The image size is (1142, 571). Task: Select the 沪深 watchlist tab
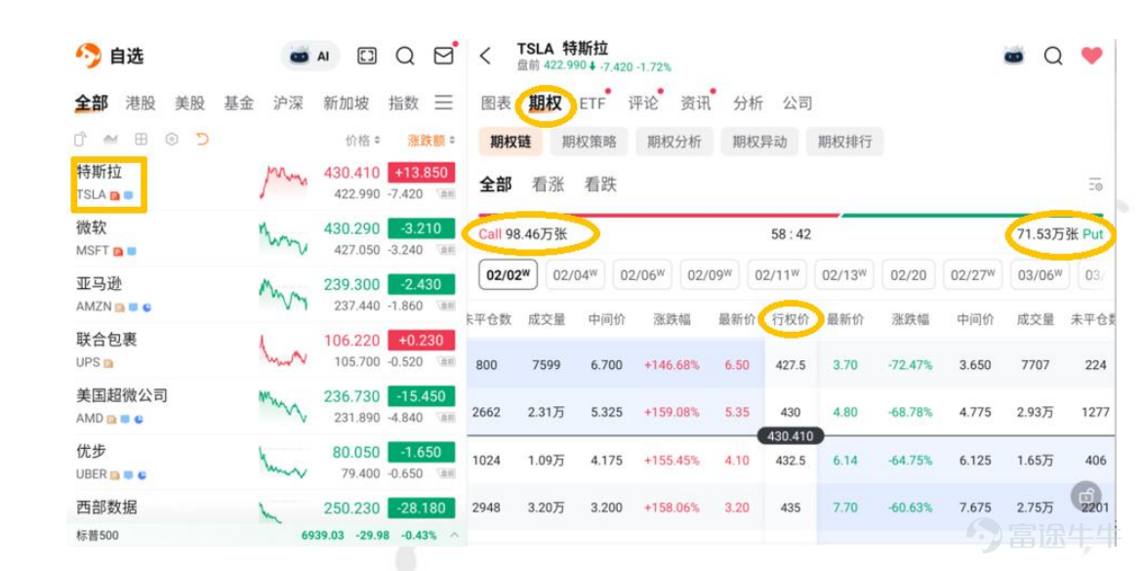[288, 103]
